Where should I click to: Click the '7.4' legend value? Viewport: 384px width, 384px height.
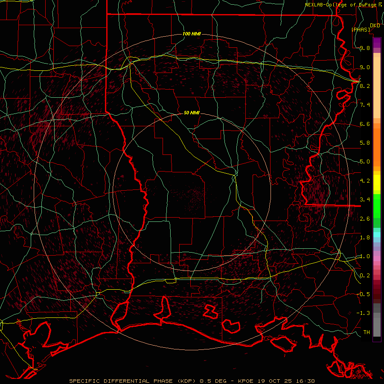[x=365, y=105]
